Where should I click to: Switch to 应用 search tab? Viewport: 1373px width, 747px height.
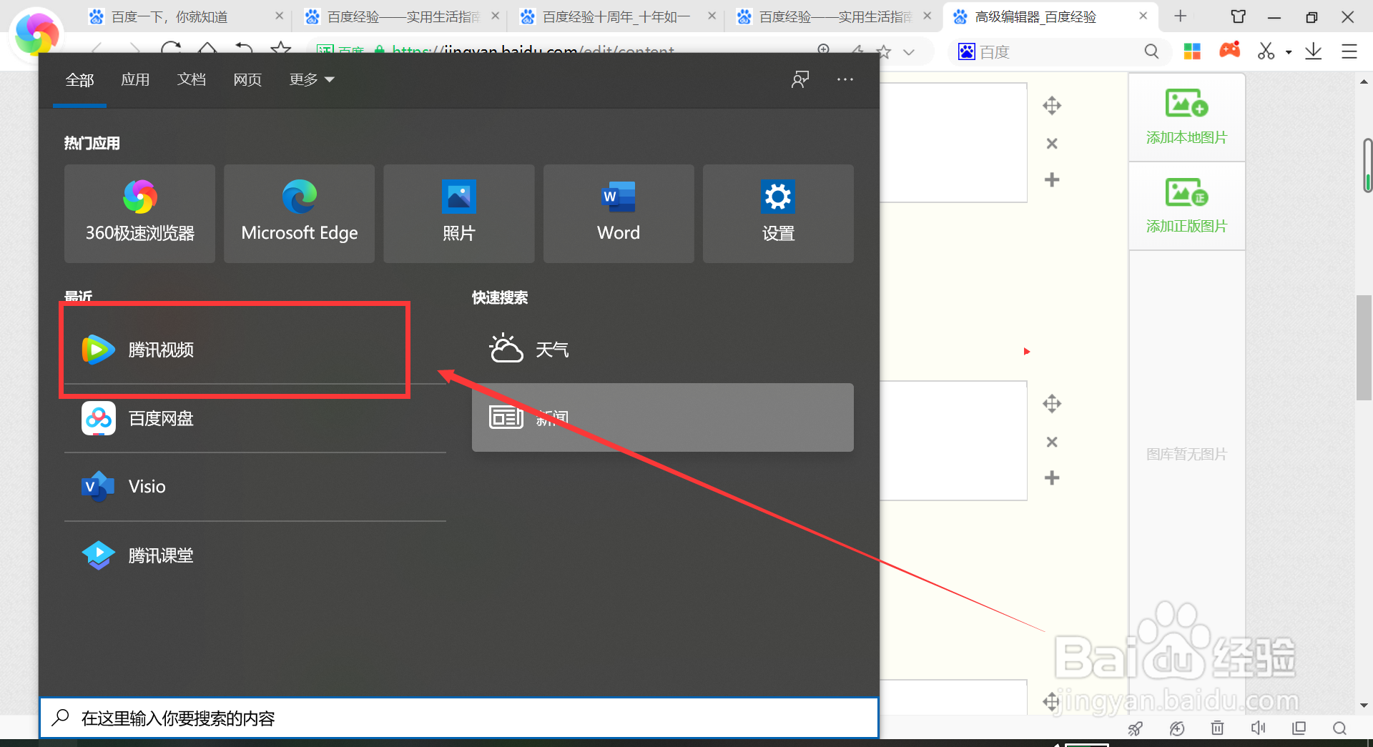pos(135,80)
